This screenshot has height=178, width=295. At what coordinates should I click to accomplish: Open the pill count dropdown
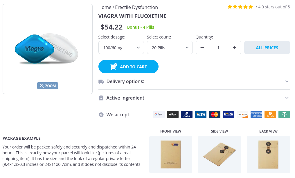point(170,48)
